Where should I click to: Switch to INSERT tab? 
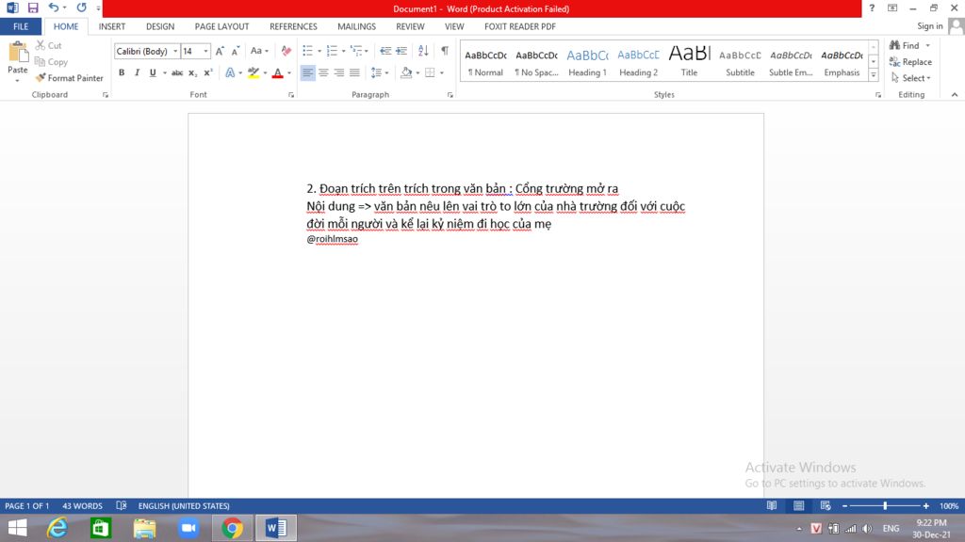click(x=112, y=26)
